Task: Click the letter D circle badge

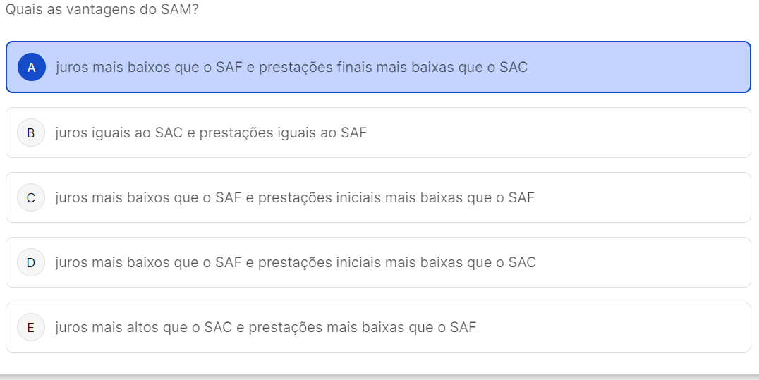Action: (x=31, y=262)
